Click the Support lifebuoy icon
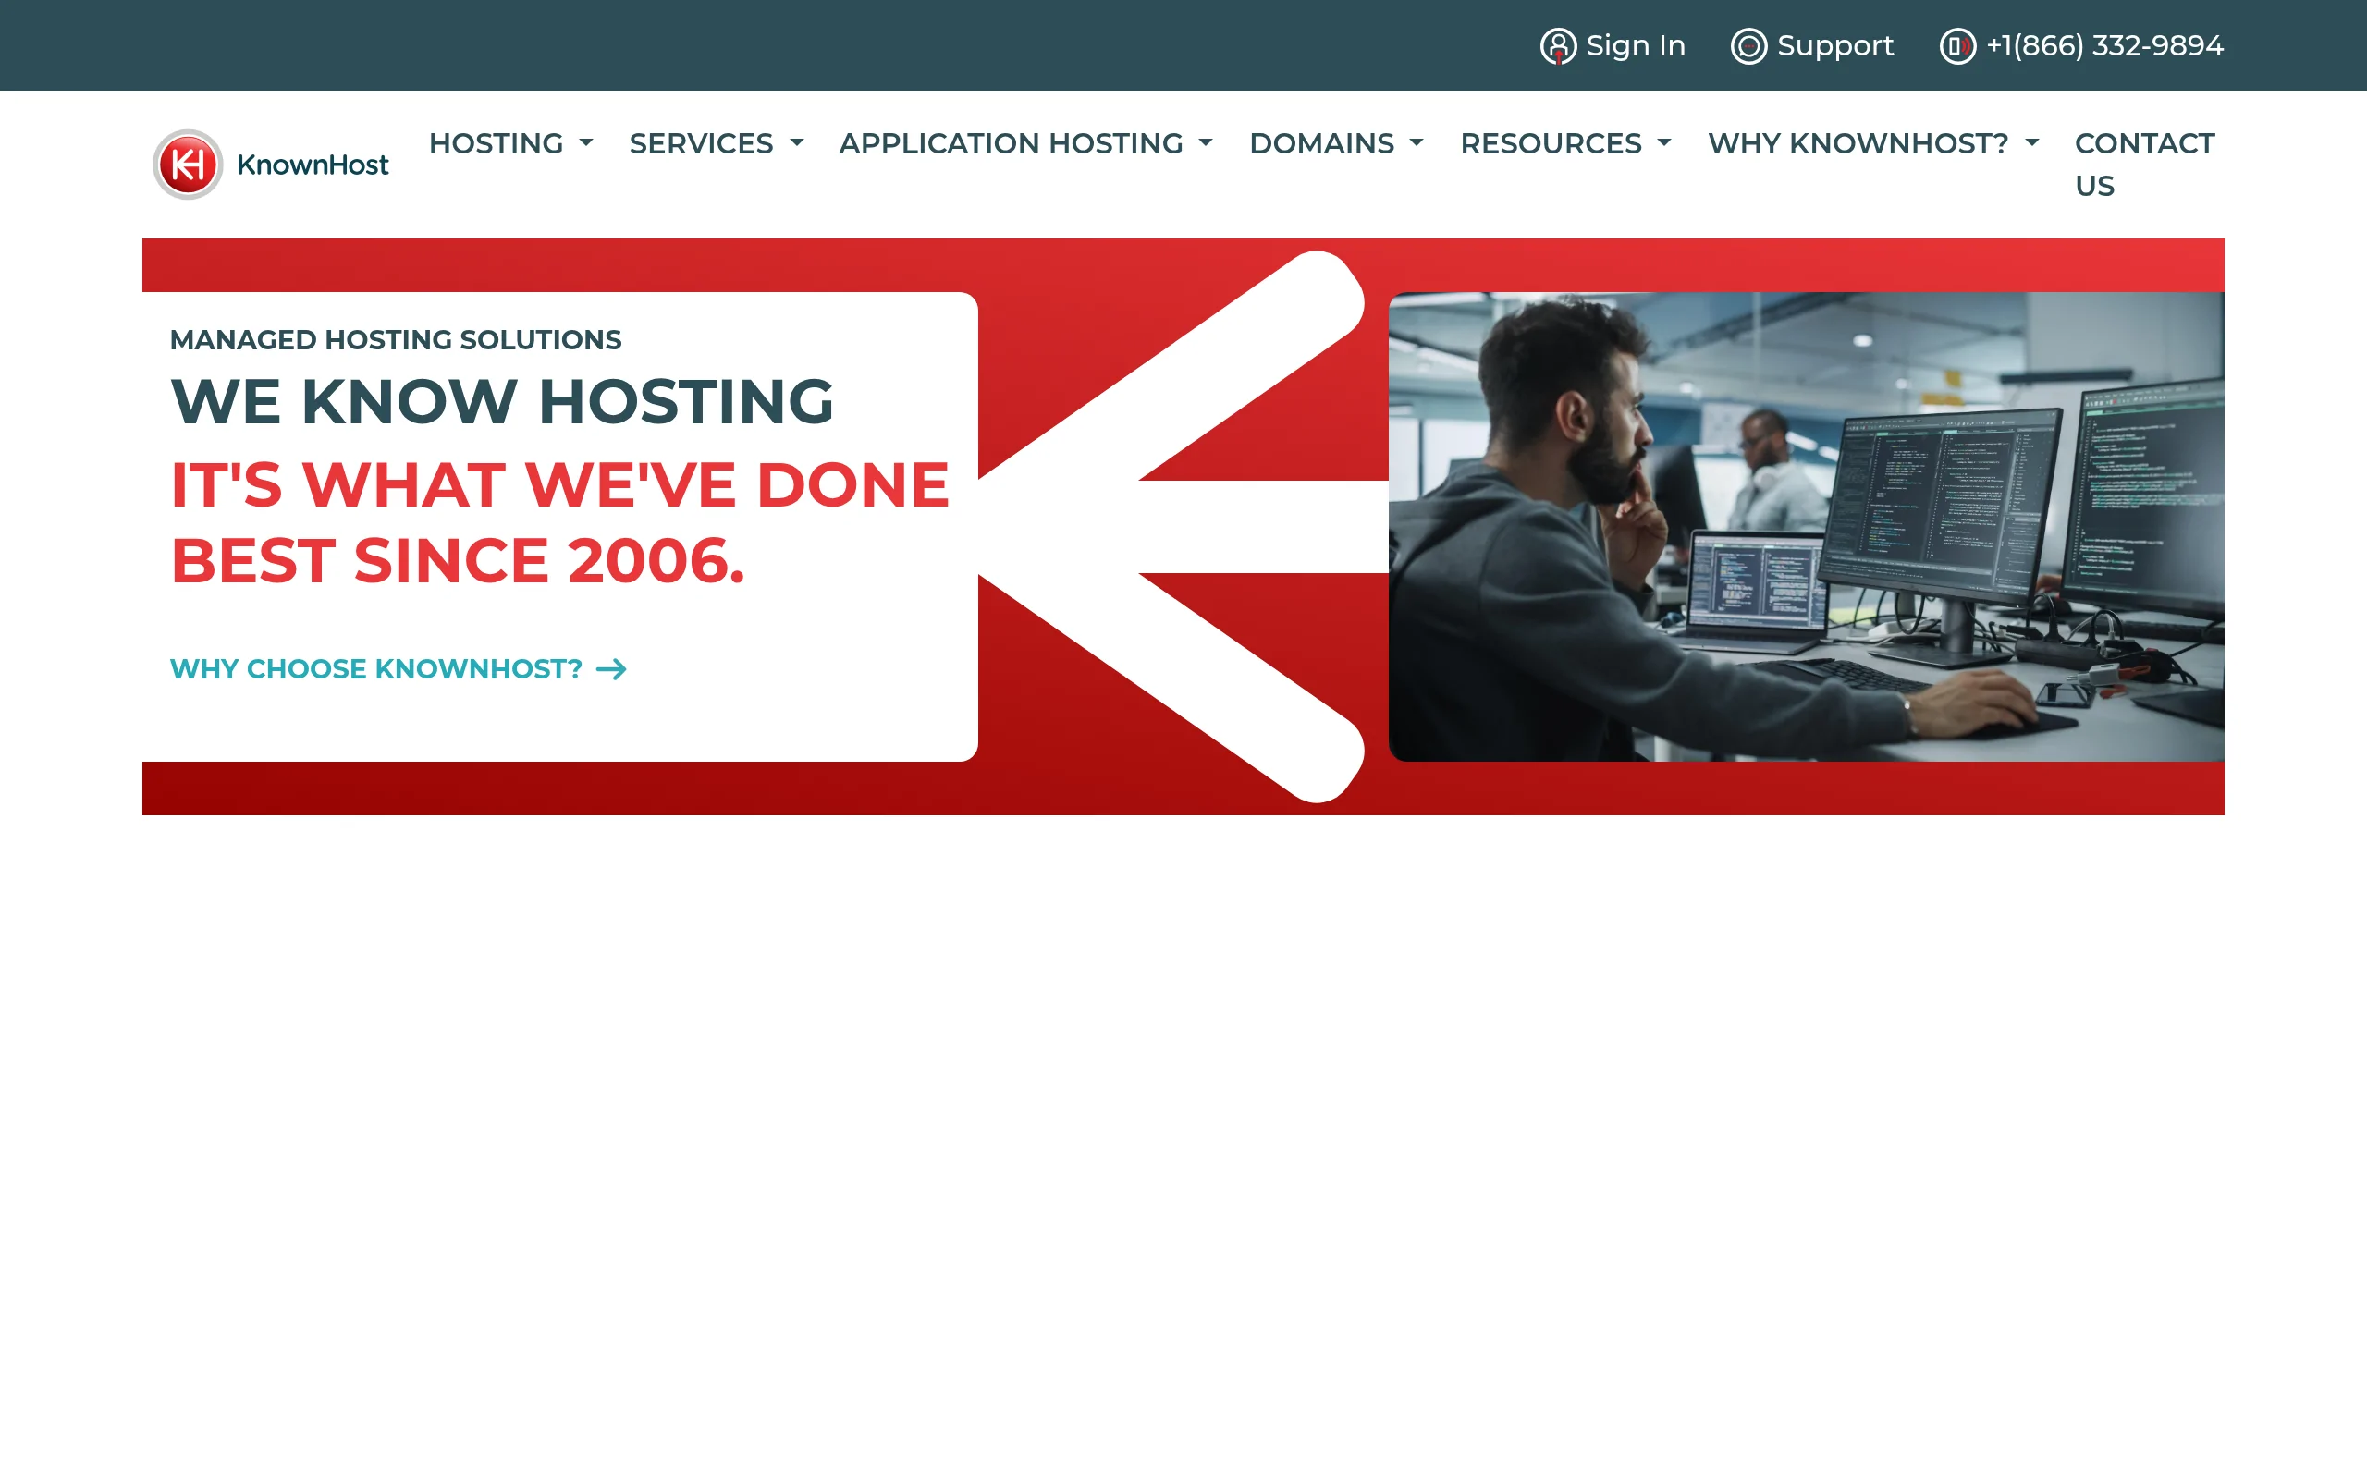This screenshot has width=2367, height=1479. click(x=1748, y=46)
